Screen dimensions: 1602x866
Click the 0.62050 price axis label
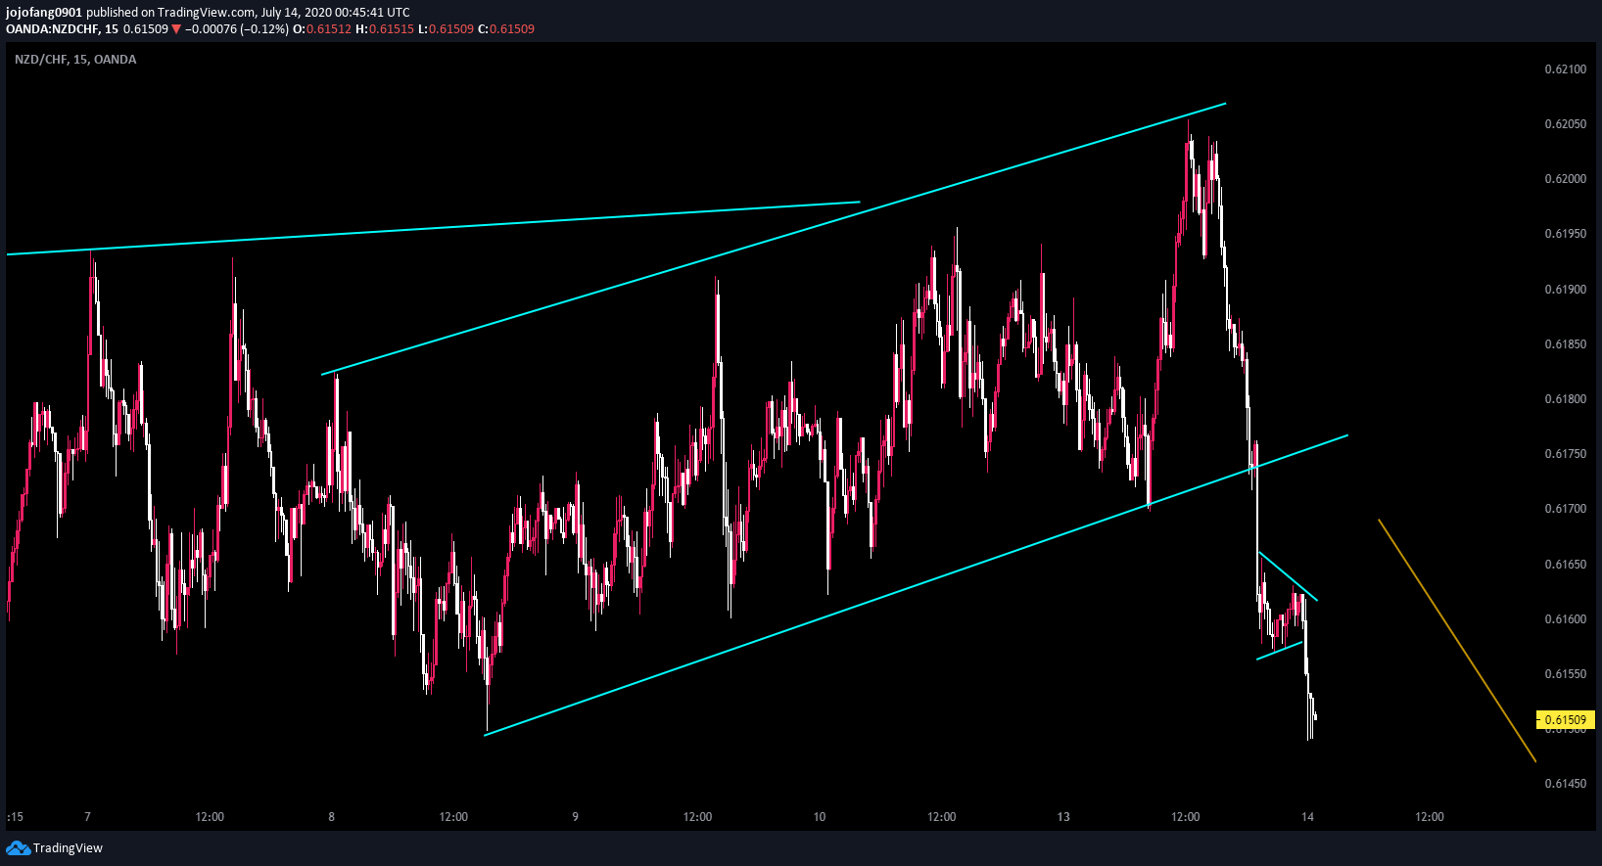coord(1565,124)
